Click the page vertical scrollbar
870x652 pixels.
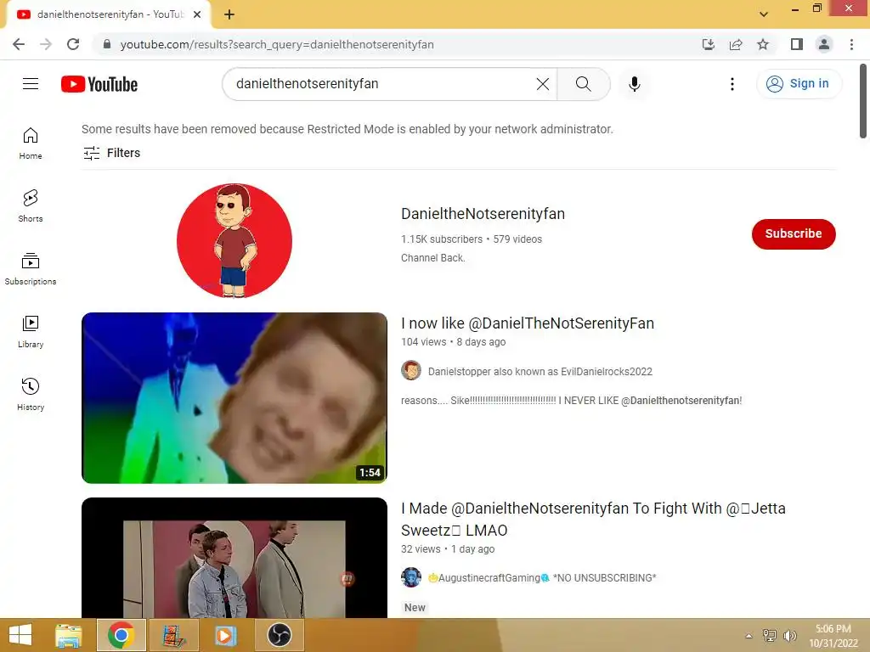pos(863,101)
